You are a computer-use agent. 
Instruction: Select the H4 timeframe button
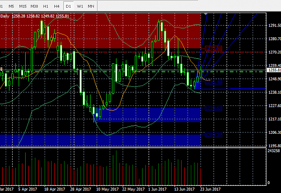(57, 6)
